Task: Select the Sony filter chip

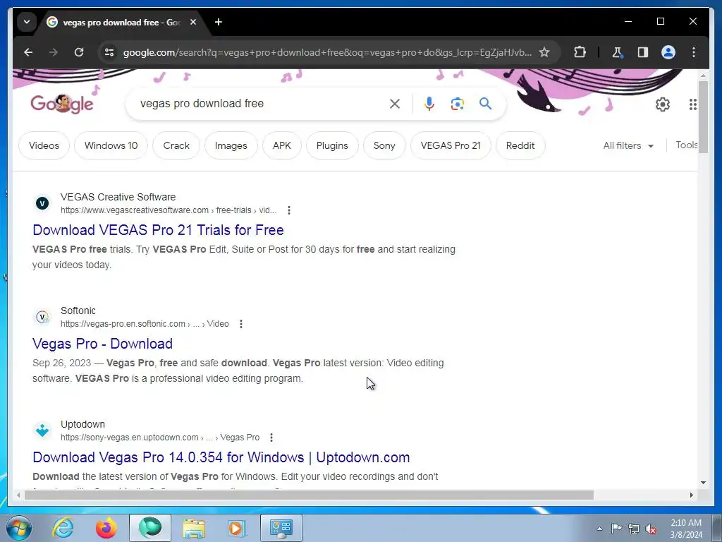Action: click(384, 145)
